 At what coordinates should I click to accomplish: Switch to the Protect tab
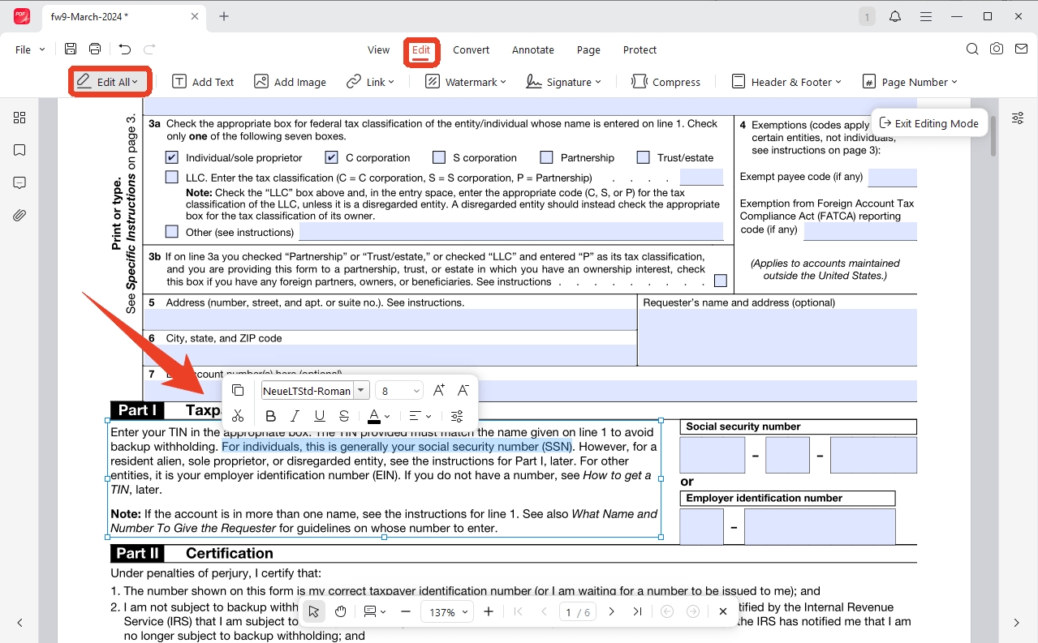click(640, 49)
